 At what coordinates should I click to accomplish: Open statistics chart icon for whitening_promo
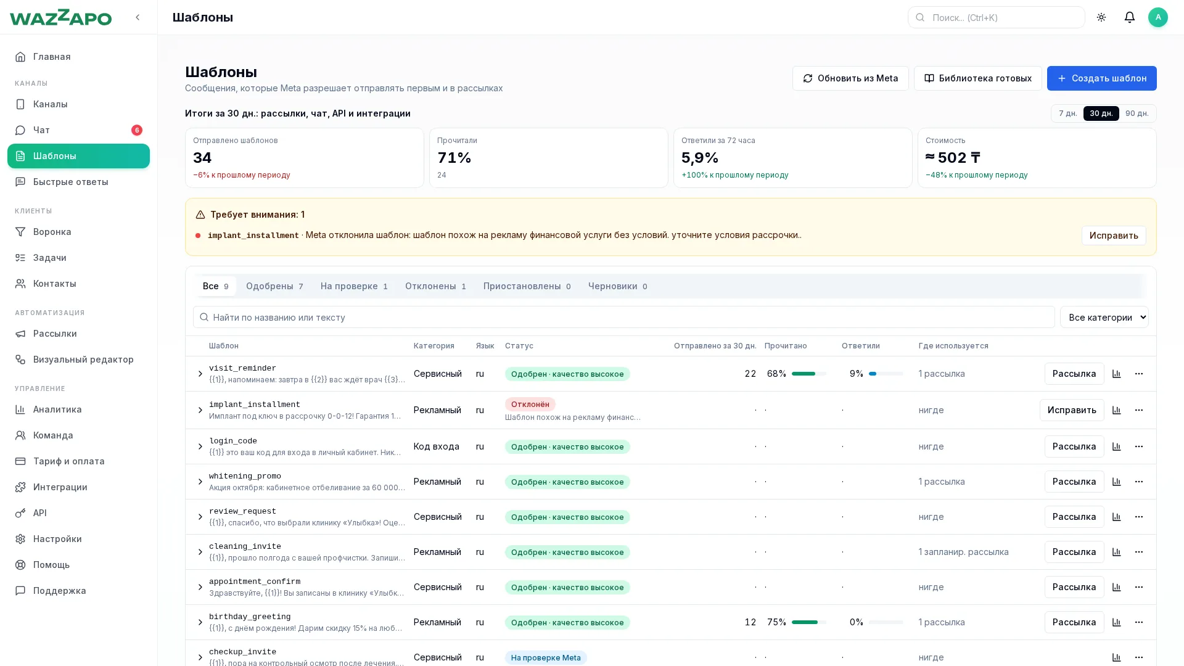tap(1117, 482)
